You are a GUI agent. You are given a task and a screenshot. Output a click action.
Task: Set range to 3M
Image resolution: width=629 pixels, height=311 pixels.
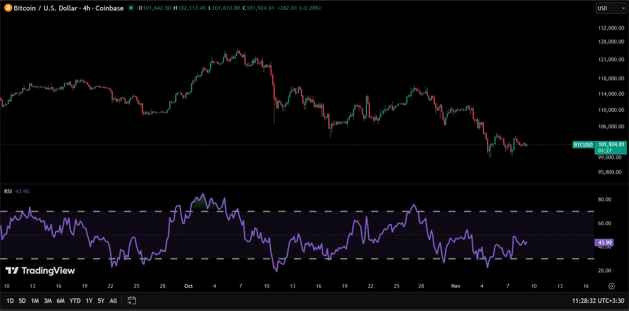point(48,300)
